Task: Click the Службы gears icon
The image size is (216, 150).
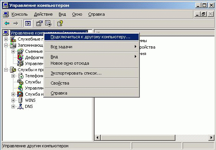Action: coord(20,82)
